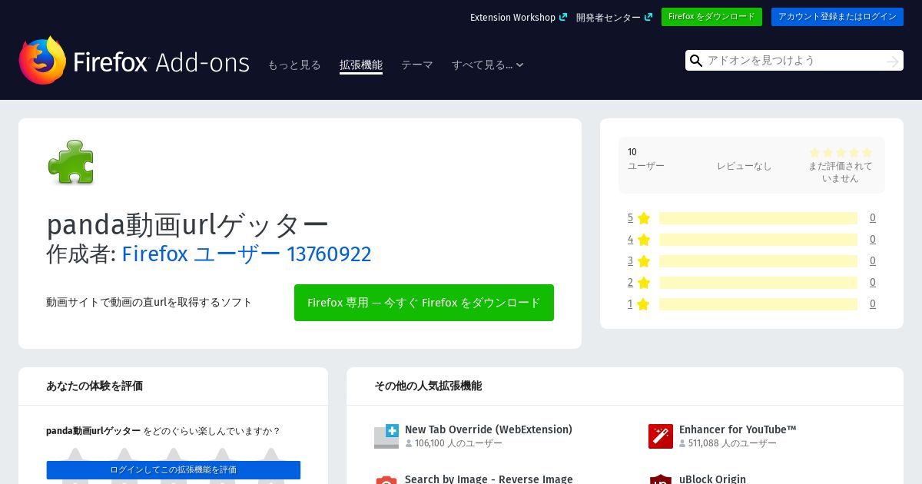Click 106,100 人のユーザー text
Screen dimensions: 922x484
459,443
